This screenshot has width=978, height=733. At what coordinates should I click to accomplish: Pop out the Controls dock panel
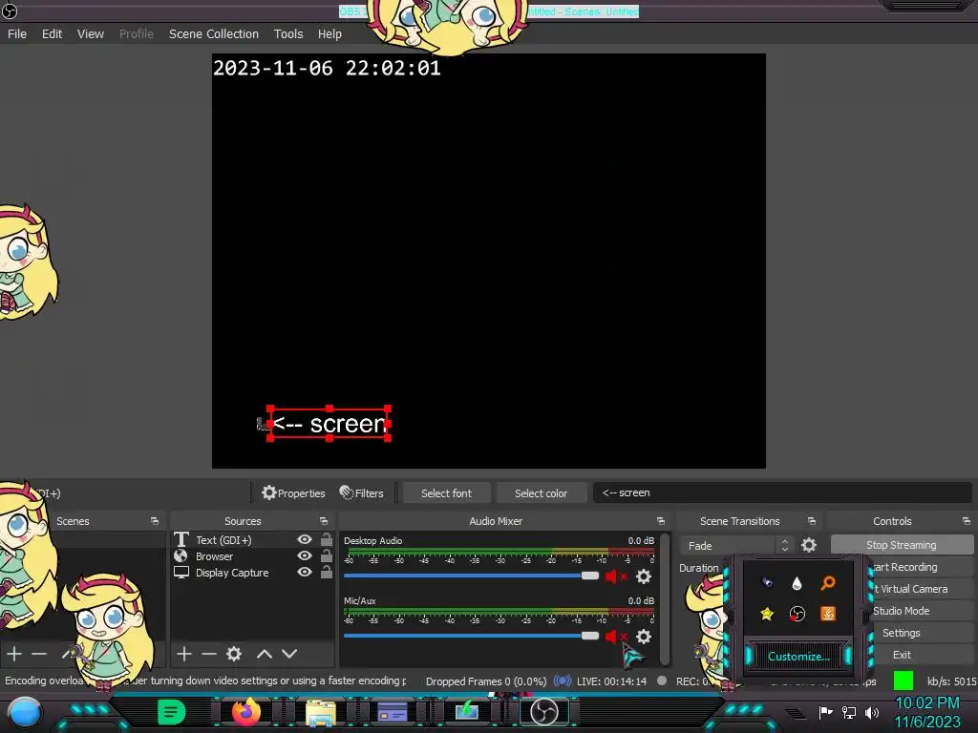tap(967, 521)
